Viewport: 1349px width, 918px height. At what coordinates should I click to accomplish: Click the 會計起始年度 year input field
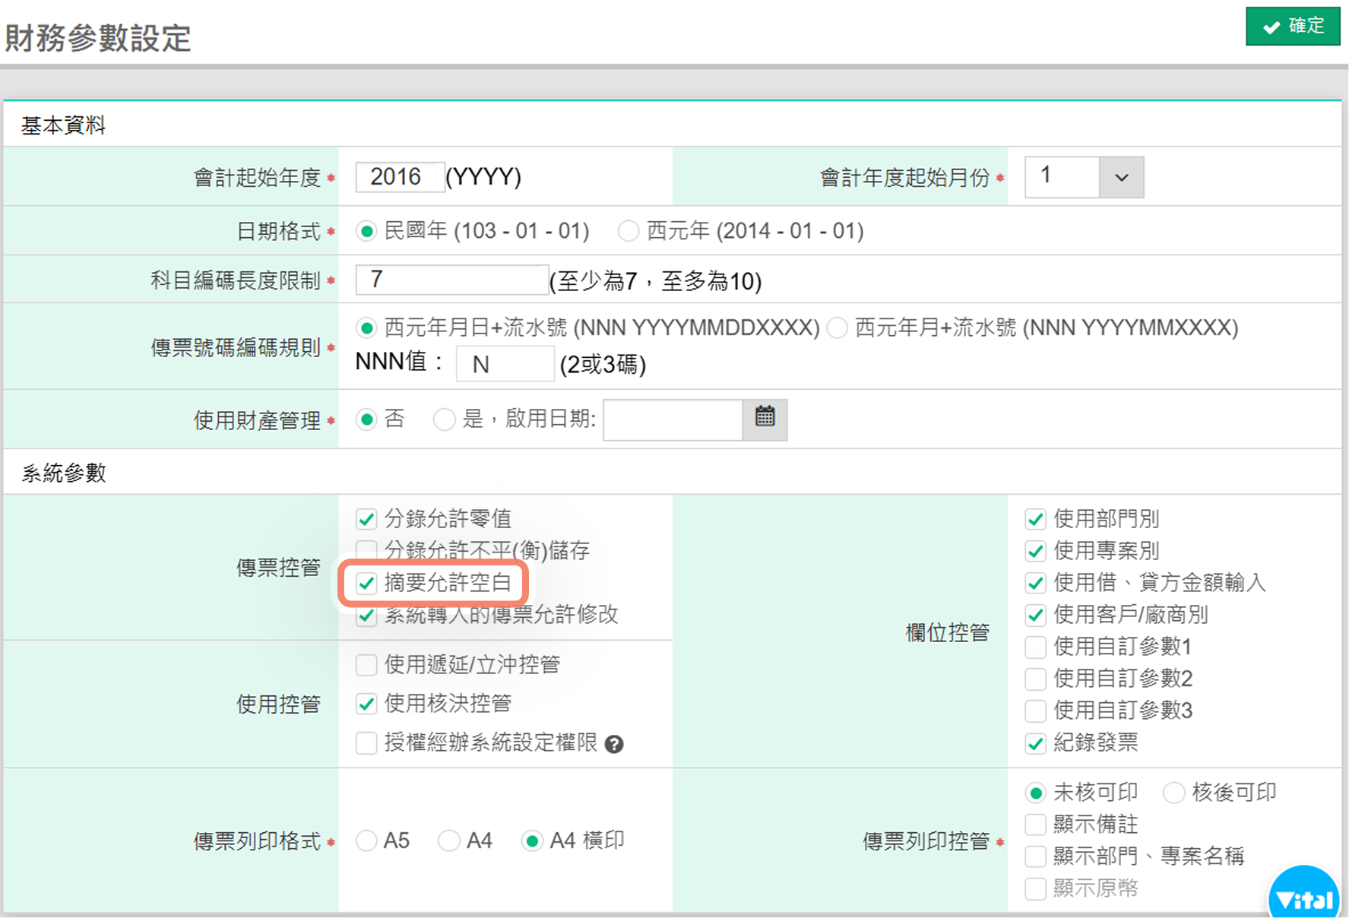tap(400, 177)
